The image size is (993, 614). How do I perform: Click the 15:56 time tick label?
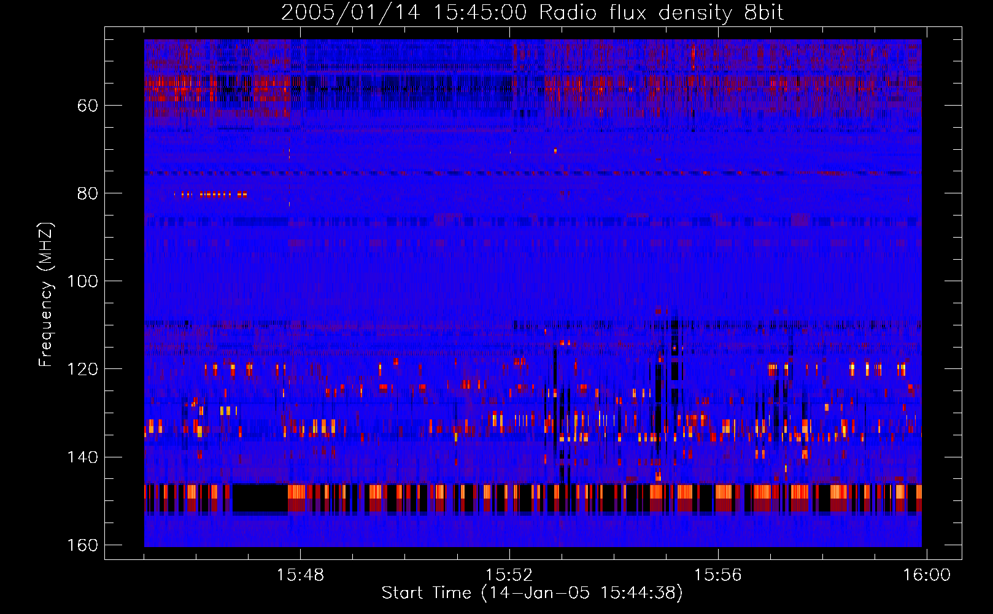pos(717,575)
